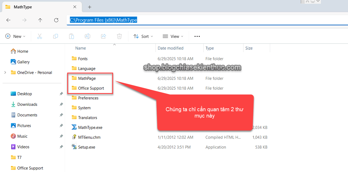Sort by Size column header
The height and width of the screenshot is (172, 348).
coord(249,48)
